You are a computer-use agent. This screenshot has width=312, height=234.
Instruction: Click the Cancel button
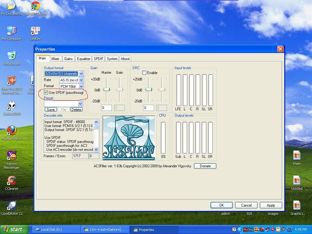tap(246, 205)
